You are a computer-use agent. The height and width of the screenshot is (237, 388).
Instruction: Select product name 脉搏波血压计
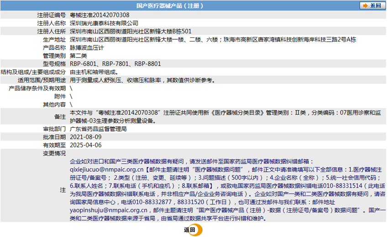pos(87,48)
